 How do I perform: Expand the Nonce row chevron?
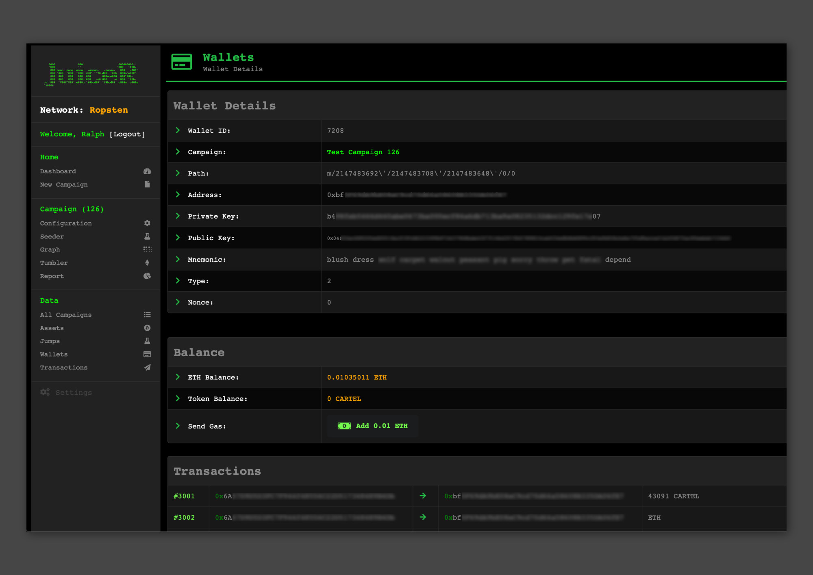pyautogui.click(x=178, y=302)
